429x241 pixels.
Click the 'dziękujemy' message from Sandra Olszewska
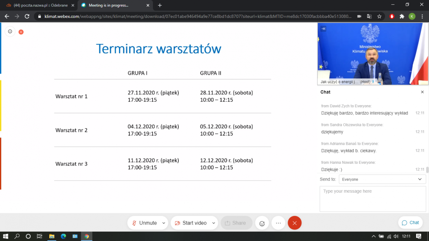click(332, 132)
